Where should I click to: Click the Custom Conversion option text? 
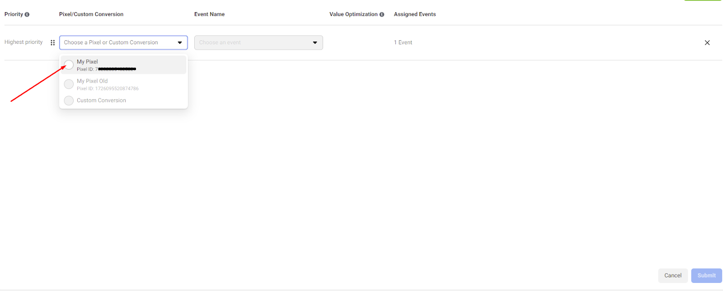tap(101, 100)
